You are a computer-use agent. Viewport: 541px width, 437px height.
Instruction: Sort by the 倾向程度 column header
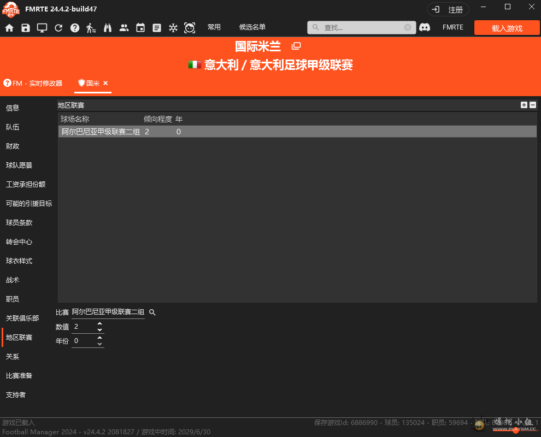point(158,119)
